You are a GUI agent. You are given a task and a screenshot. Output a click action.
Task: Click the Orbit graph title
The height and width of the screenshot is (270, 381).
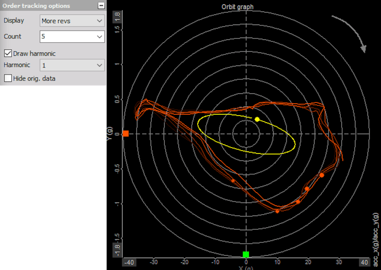tap(237, 7)
